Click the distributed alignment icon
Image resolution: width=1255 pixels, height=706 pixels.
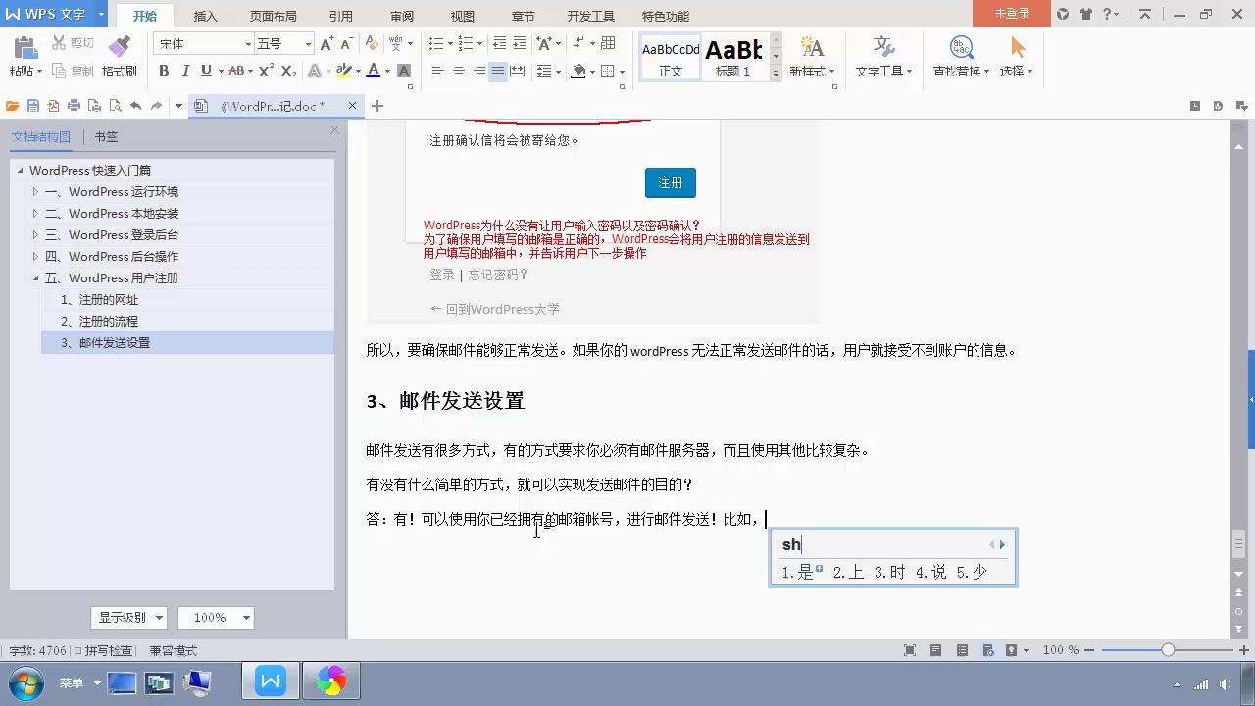point(518,72)
